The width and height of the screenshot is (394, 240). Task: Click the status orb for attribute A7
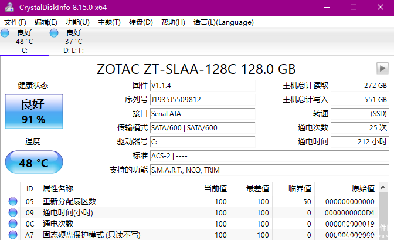[x=13, y=235]
